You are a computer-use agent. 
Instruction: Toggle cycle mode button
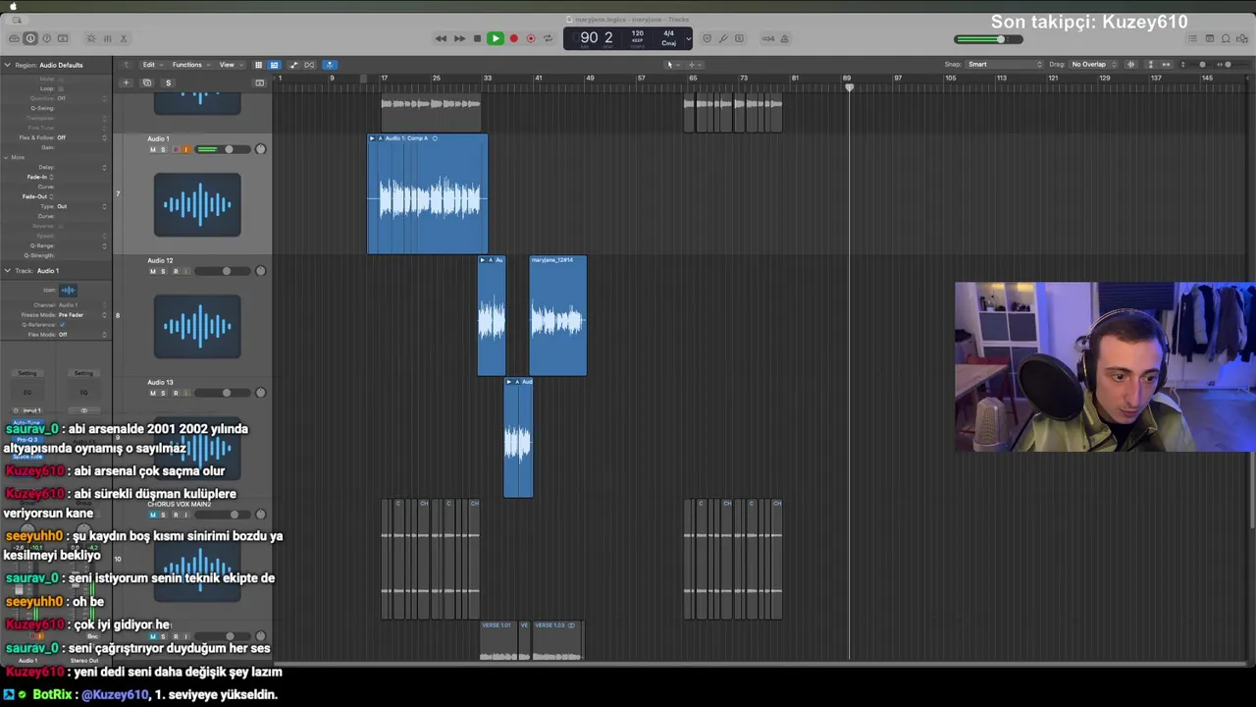pos(548,38)
